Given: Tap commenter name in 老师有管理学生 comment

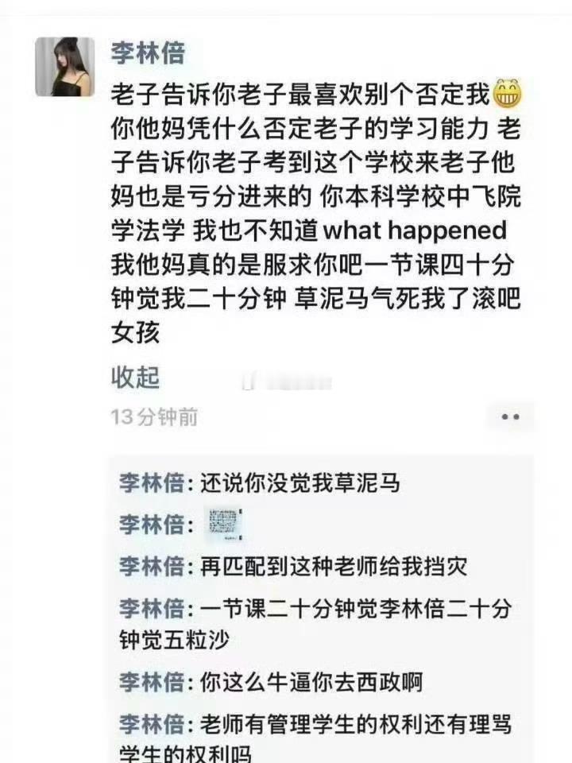Looking at the screenshot, I should (x=152, y=724).
